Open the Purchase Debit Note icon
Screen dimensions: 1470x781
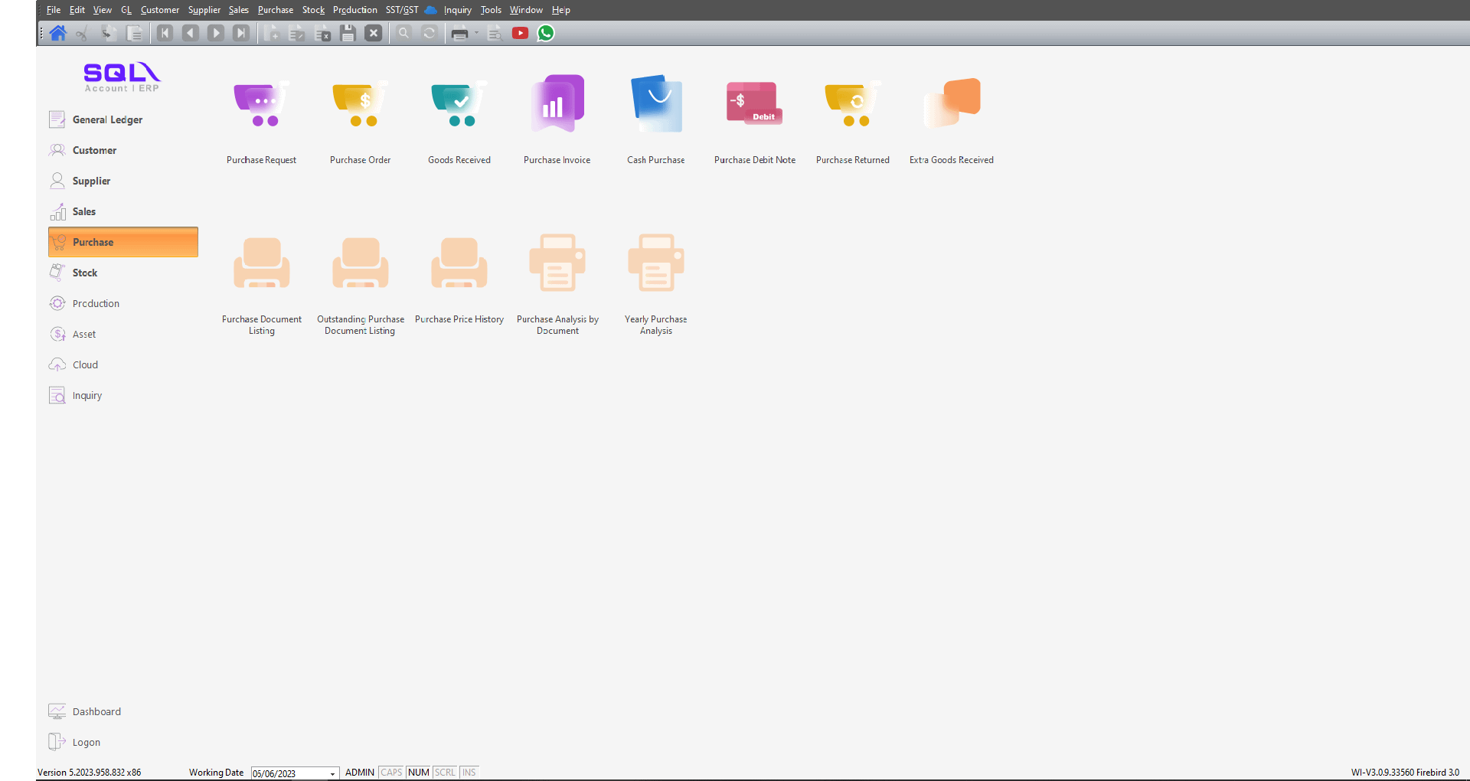(x=754, y=105)
